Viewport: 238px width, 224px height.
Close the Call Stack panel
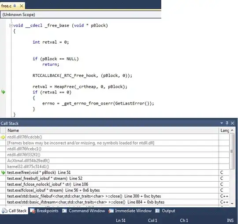(x=232, y=123)
